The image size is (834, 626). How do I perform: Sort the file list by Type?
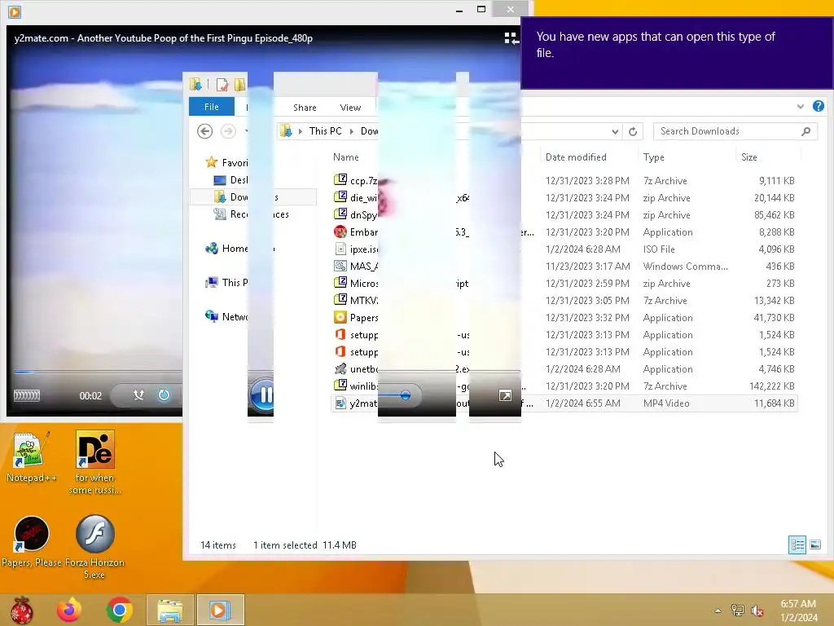tap(653, 157)
